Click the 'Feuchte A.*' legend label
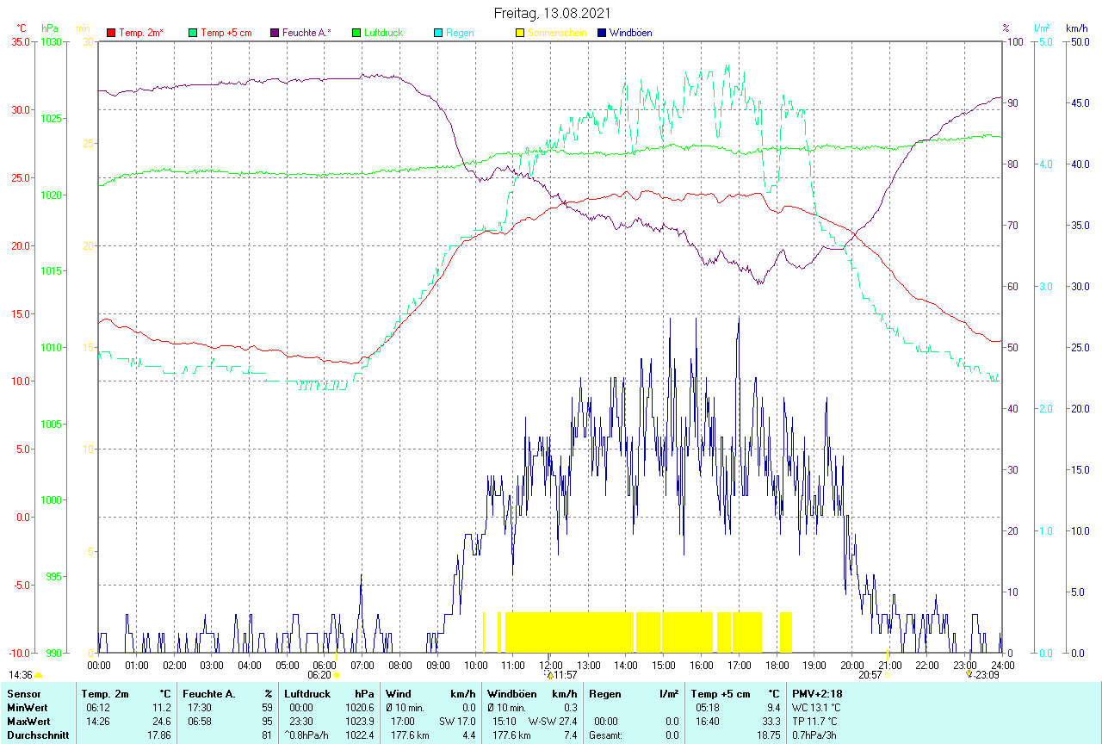Viewport: 1102px width, 744px height. [306, 33]
